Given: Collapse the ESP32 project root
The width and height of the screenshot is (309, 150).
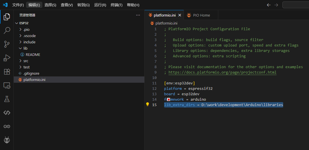Looking at the screenshot, I should [24, 23].
